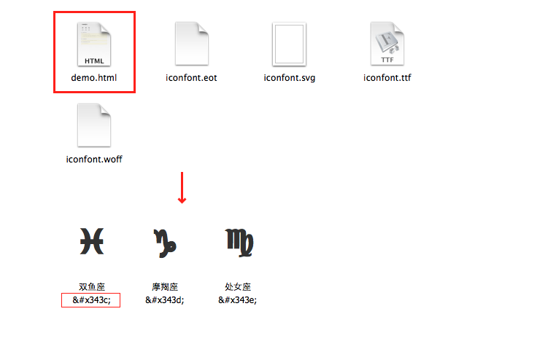Screen dimensions: 553x349
Task: Click the iconfont.svg filename label
Action: [290, 78]
